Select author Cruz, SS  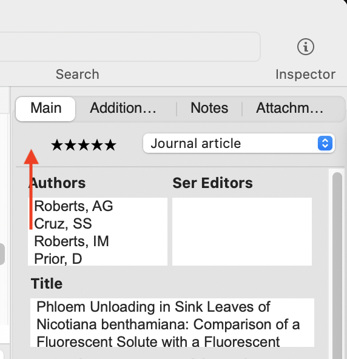(63, 224)
